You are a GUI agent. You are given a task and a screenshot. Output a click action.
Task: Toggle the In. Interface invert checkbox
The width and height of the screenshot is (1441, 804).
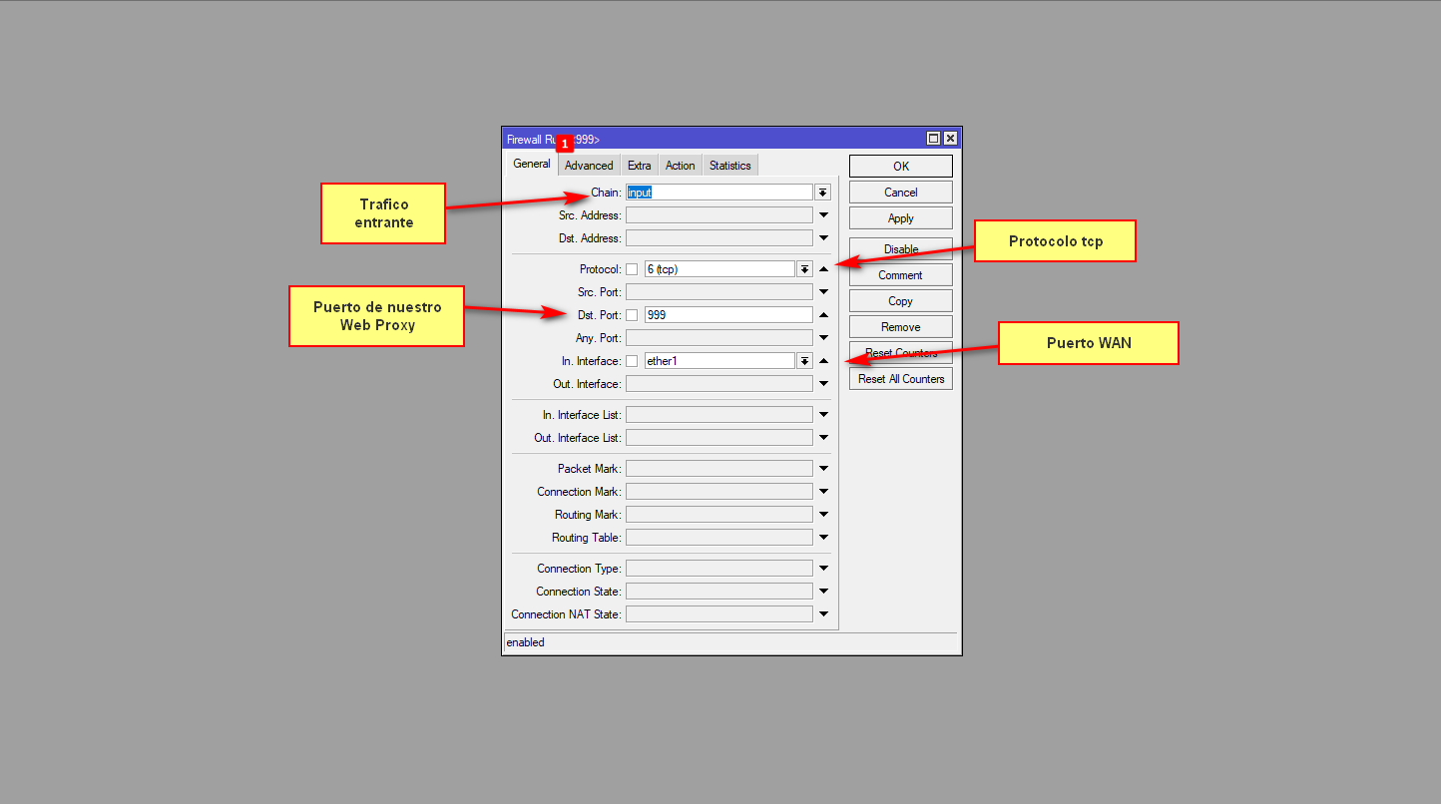(632, 361)
